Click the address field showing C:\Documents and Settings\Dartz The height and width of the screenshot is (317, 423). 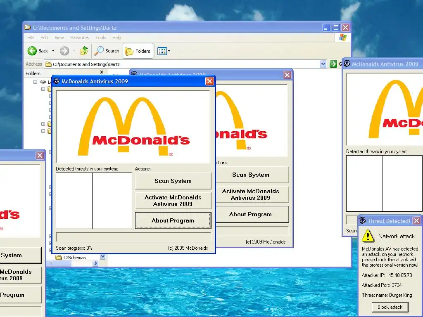tap(185, 64)
